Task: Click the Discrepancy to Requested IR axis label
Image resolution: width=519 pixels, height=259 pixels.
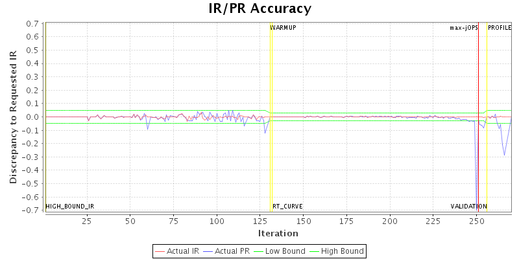Action: pos(13,117)
